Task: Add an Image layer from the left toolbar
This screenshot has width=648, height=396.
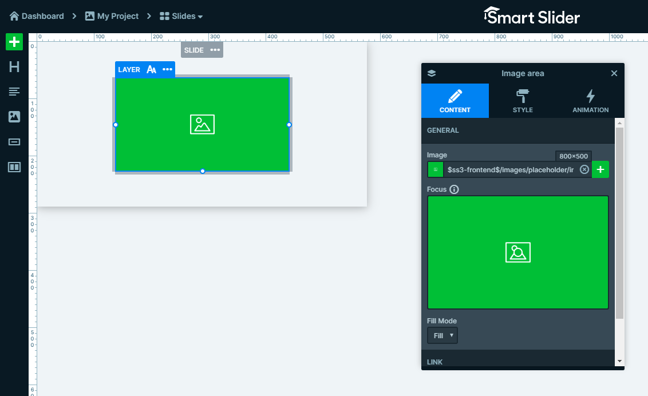Action: 14,117
